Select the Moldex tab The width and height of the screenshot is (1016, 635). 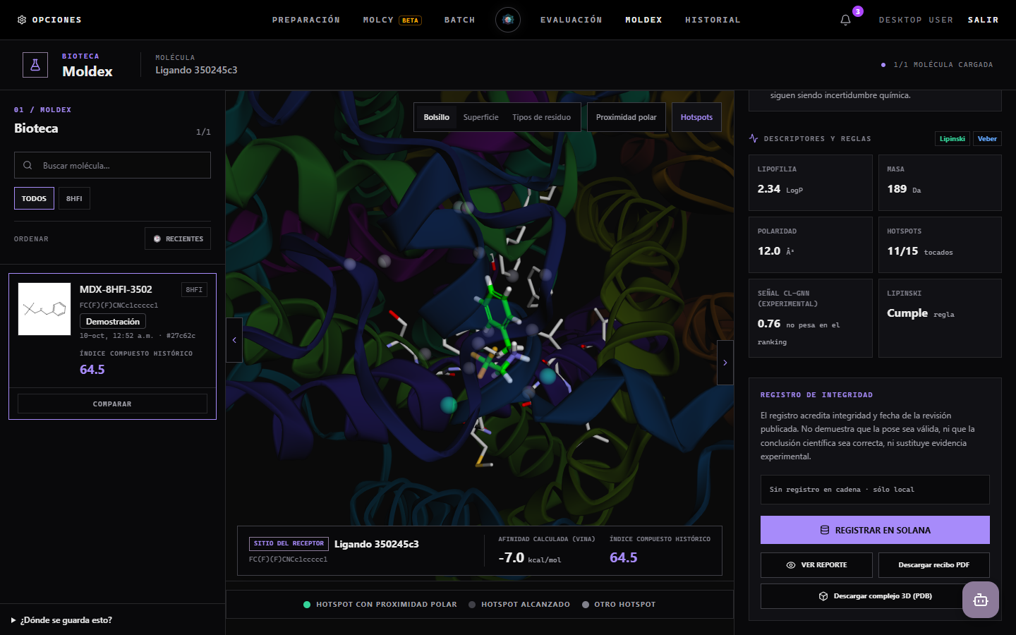pos(643,20)
